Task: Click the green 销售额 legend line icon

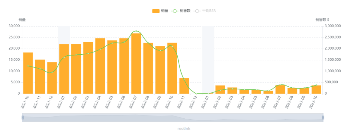Action: pyautogui.click(x=175, y=11)
